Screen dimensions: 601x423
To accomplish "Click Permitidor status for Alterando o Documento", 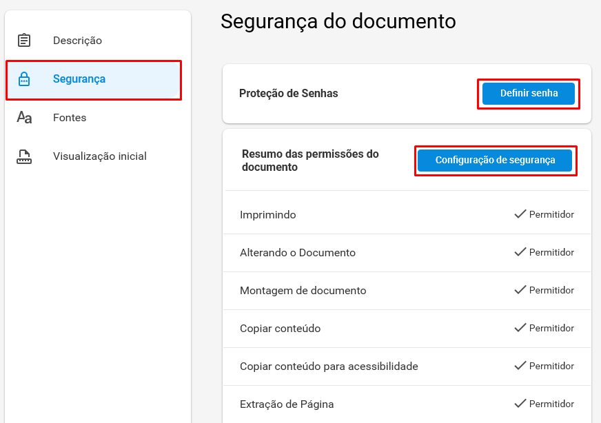I will [551, 253].
